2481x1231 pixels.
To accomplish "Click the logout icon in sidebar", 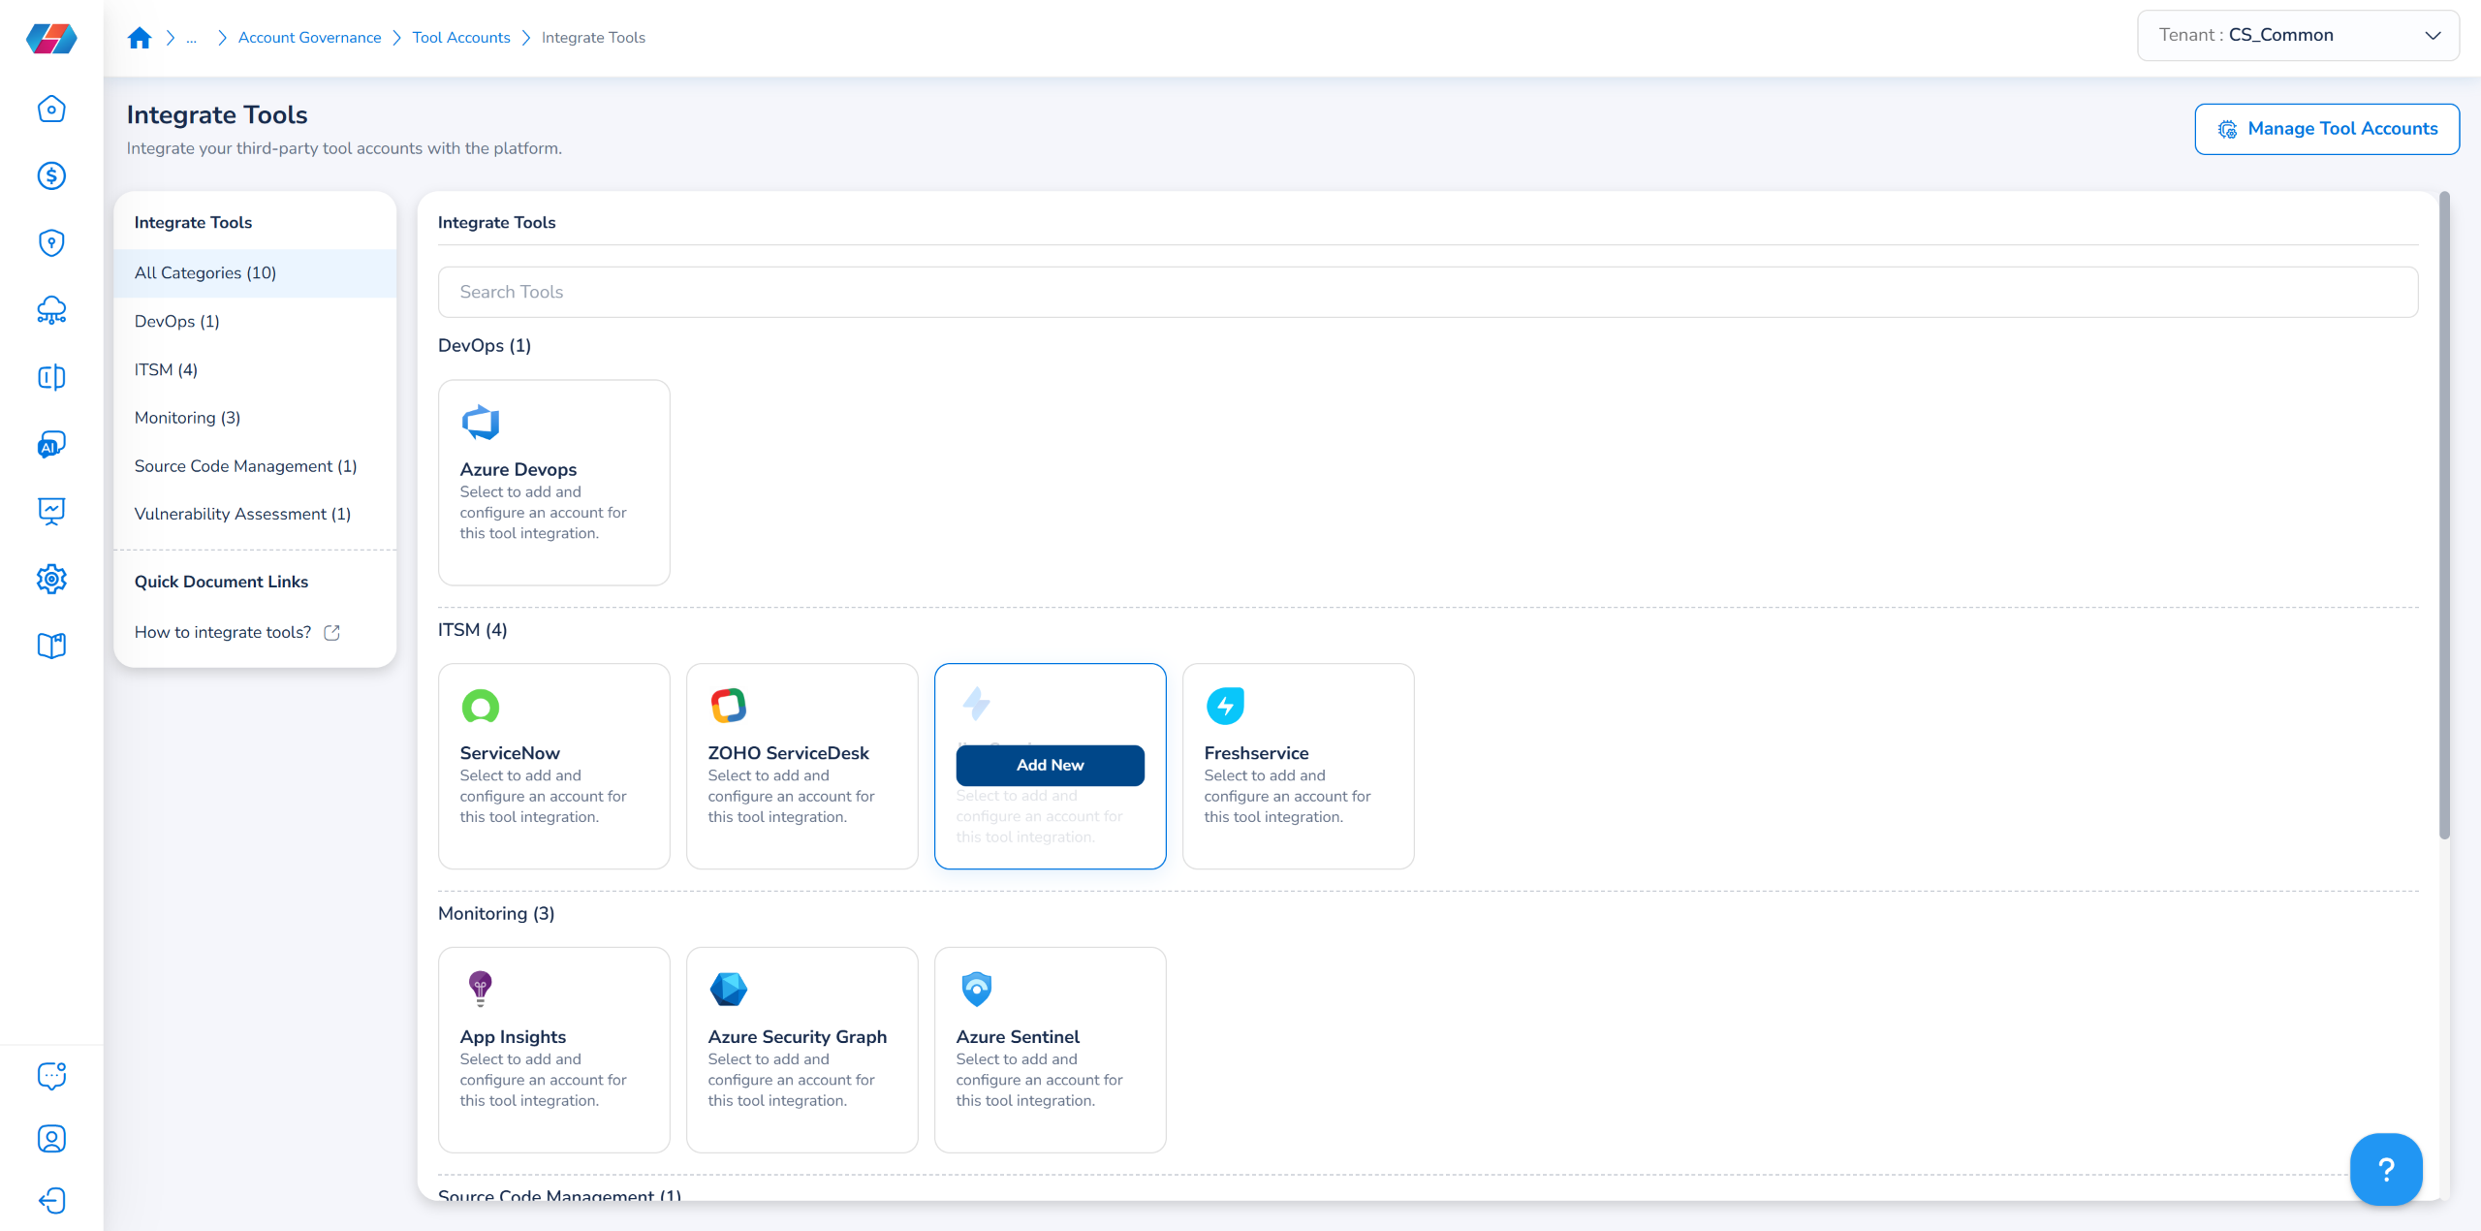I will pyautogui.click(x=51, y=1201).
